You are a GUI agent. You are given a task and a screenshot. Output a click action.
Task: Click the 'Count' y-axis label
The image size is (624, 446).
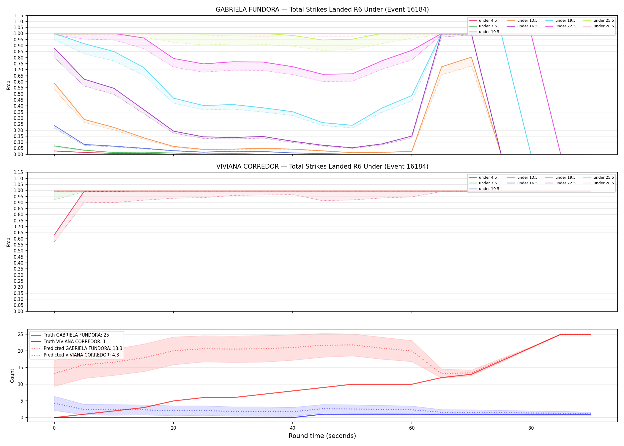click(x=12, y=376)
